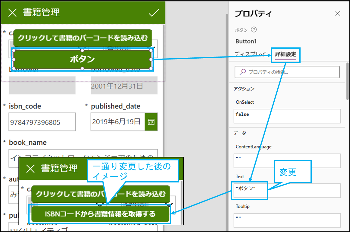Click the データ section heading
This screenshot has width=350, height=232.
point(240,133)
